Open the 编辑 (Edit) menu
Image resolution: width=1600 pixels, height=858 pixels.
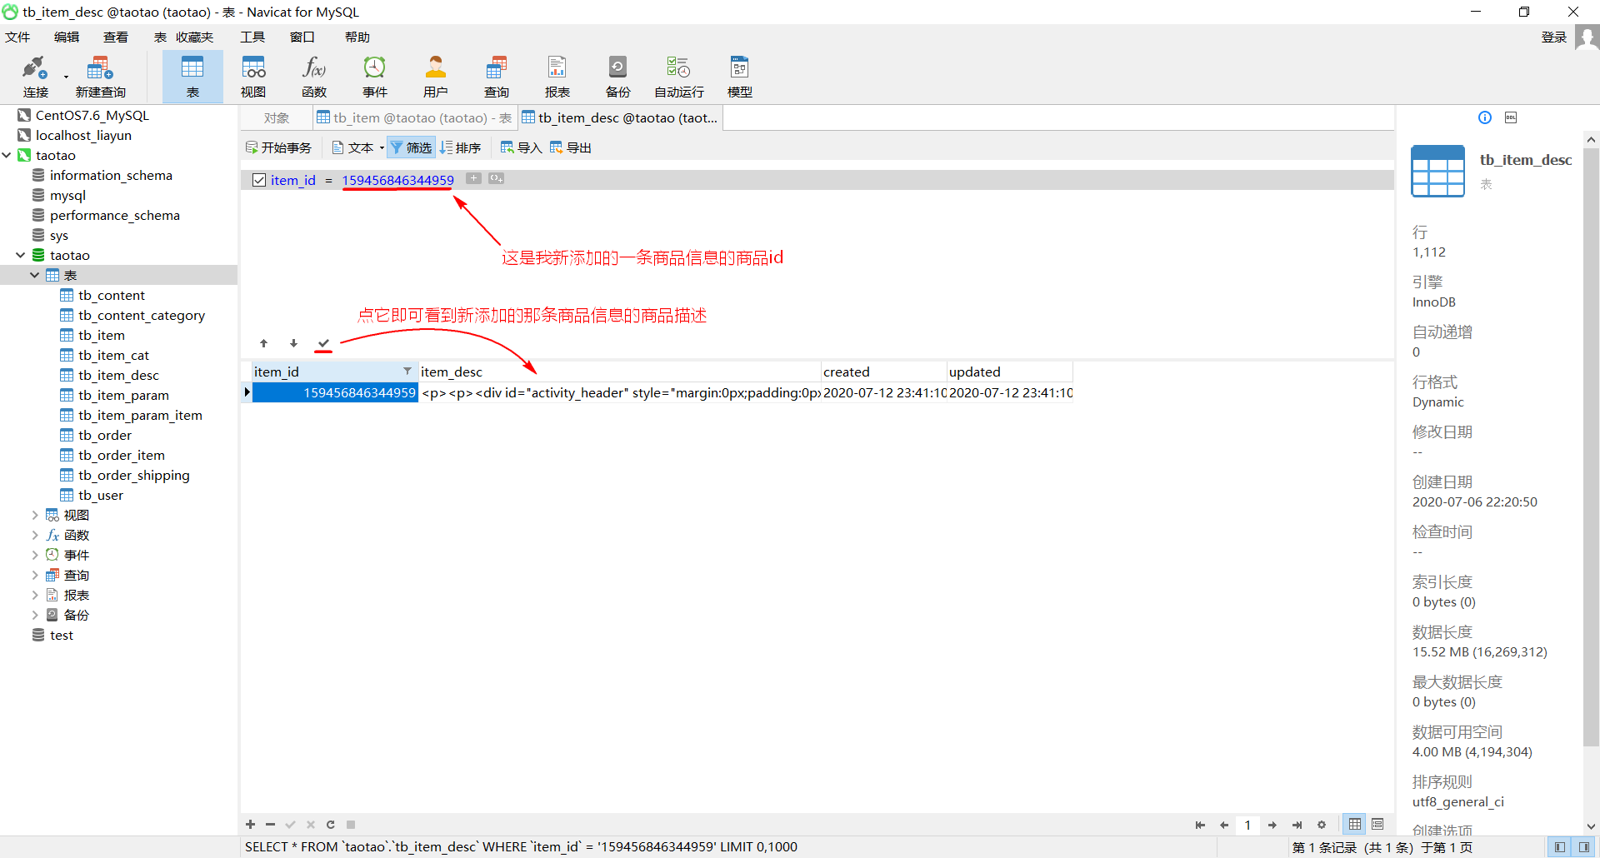click(67, 37)
